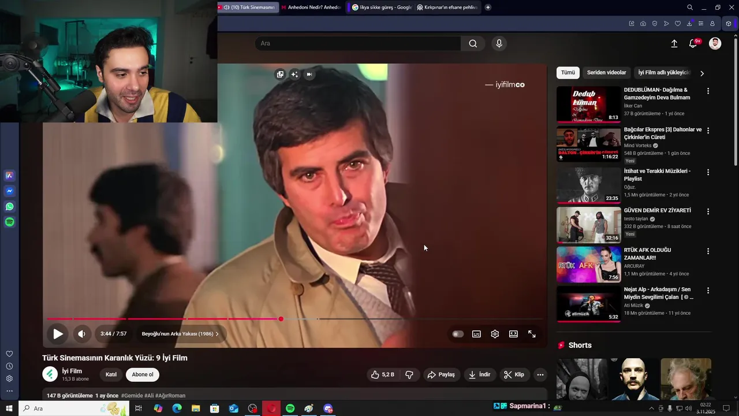Select the Seriden videolar filter chip
This screenshot has height=416, width=739.
[x=606, y=73]
